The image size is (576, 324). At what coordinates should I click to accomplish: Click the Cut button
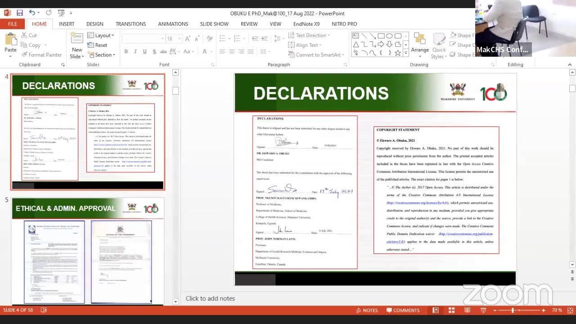tap(29, 35)
